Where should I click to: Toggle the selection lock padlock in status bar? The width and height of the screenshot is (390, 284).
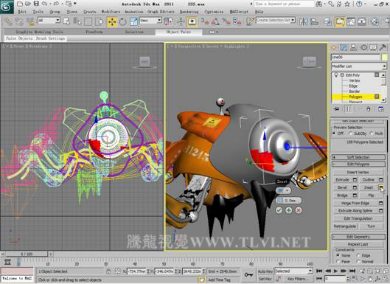pyautogui.click(x=108, y=271)
